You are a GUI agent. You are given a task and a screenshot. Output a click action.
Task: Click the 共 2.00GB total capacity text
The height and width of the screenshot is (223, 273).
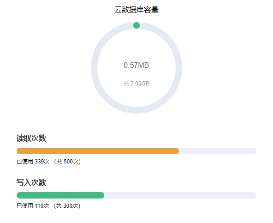pyautogui.click(x=136, y=84)
